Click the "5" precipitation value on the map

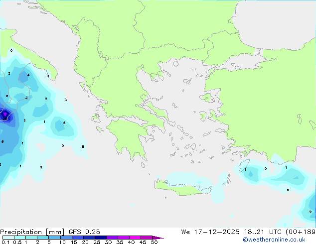28,75
